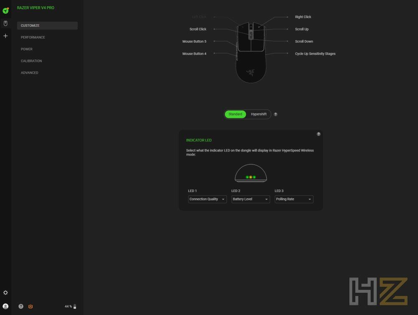Screen dimensions: 418x315
Task: Select Cycle Up Sensitivity Stages assignment
Action: click(x=315, y=54)
